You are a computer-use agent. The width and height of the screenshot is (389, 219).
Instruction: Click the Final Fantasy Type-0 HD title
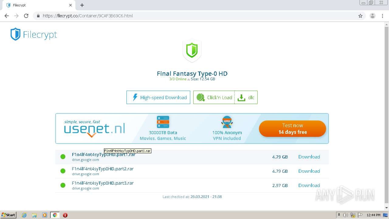click(192, 74)
